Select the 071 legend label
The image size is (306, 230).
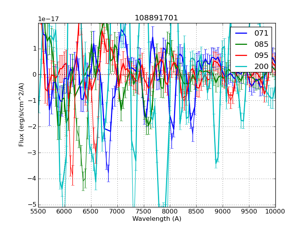261,33
